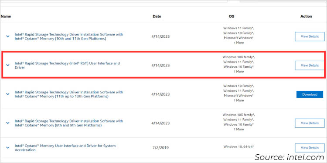The width and height of the screenshot is (327, 163).
Task: Click the Name column header
Action: coord(6,17)
